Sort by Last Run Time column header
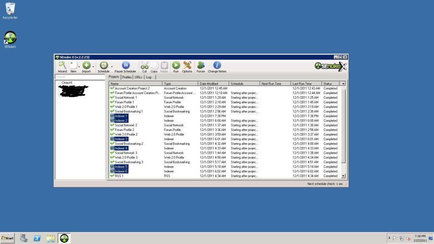This screenshot has width=434, height=244. (306, 83)
